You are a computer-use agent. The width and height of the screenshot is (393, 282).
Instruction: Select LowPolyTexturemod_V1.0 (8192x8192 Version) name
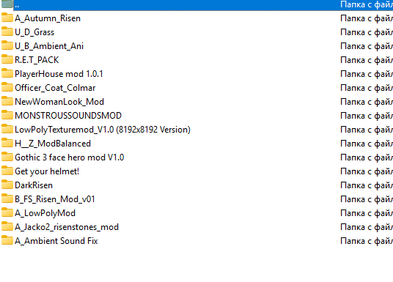tap(103, 130)
